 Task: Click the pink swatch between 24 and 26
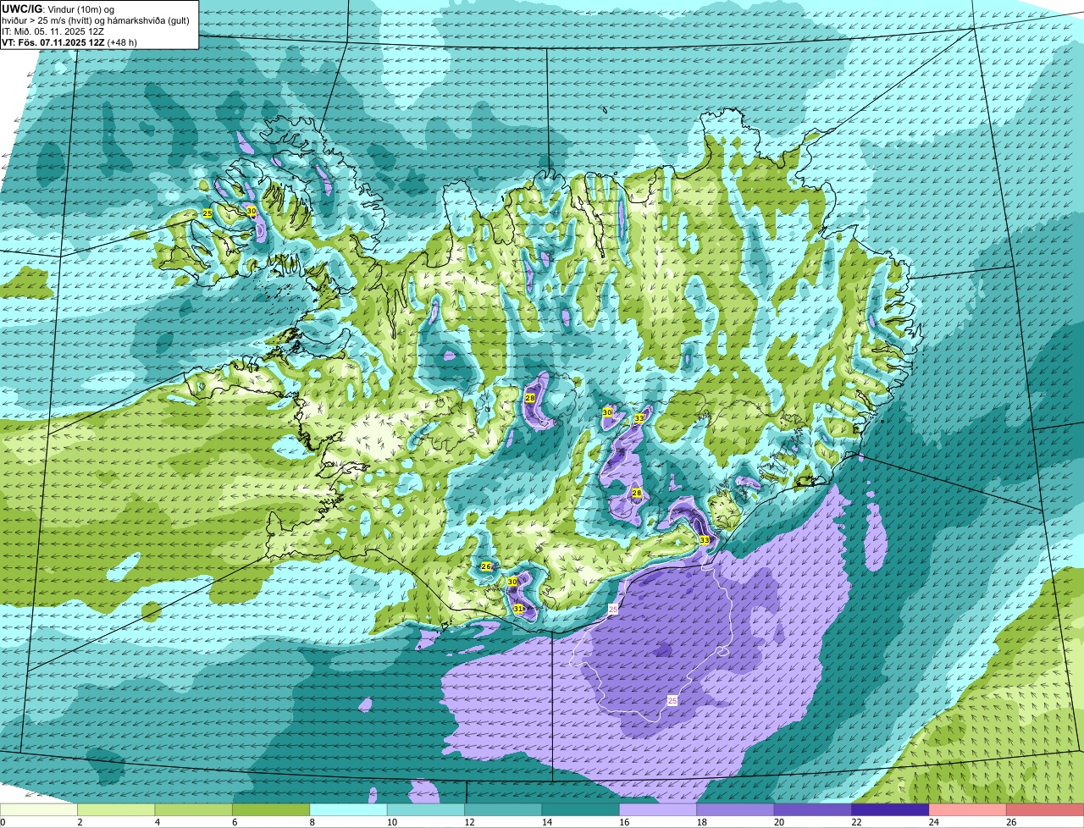point(967,809)
